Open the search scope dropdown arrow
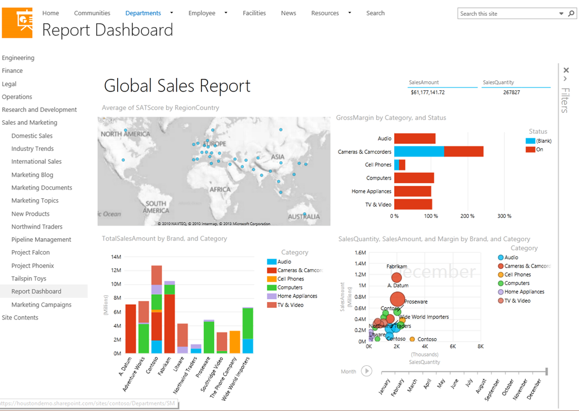The image size is (579, 411). 561,14
